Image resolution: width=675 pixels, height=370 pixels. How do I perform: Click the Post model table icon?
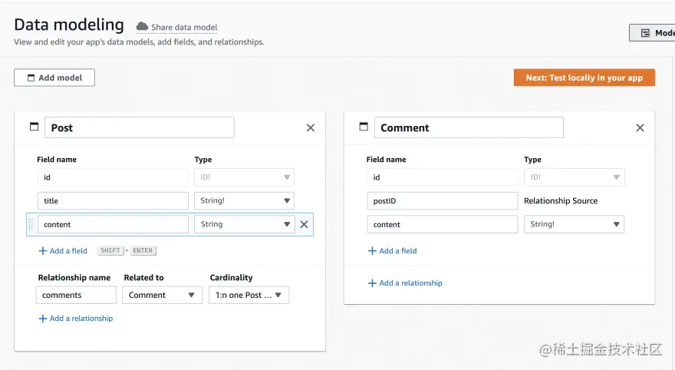coord(34,127)
